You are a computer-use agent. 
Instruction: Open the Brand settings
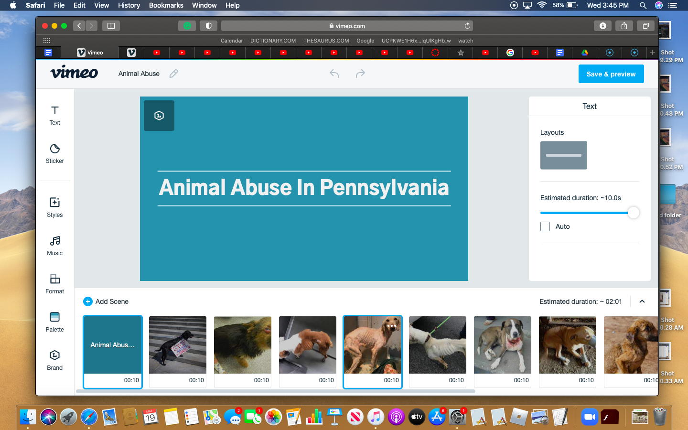coord(54,360)
